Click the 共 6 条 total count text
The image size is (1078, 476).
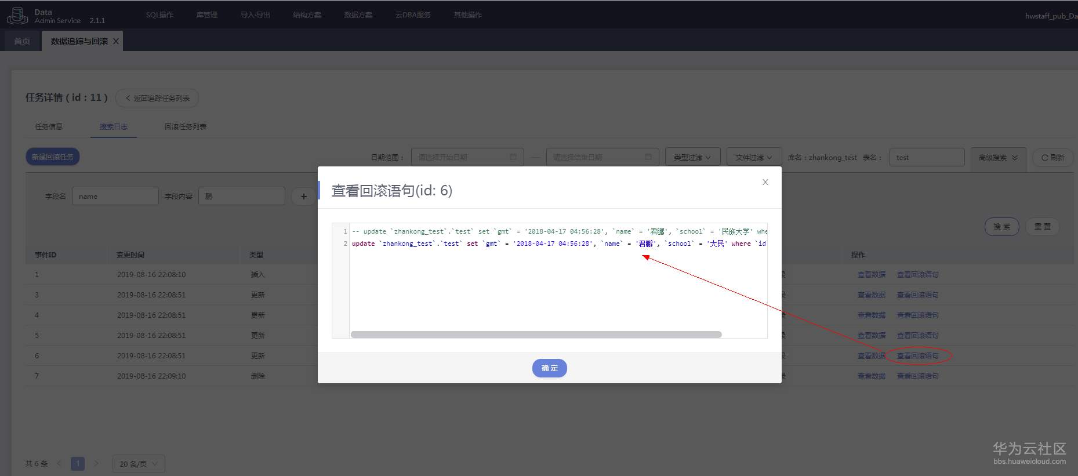(37, 464)
